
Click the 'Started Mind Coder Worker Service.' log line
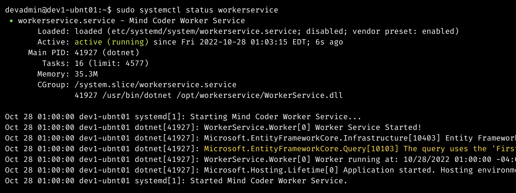tap(269, 181)
